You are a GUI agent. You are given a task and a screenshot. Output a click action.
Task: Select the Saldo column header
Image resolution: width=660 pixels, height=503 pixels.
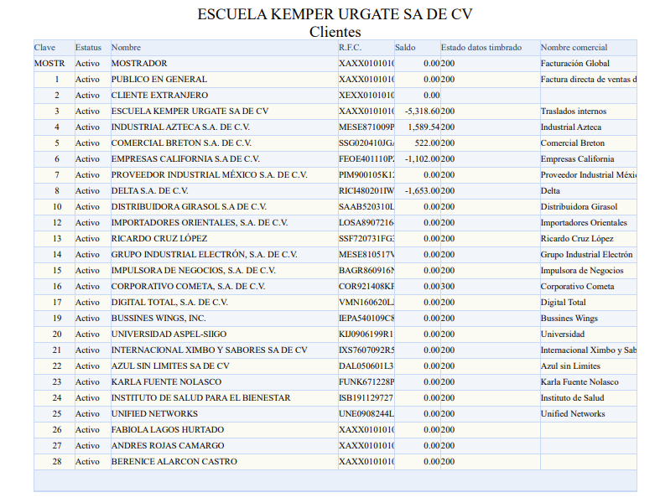tap(405, 48)
